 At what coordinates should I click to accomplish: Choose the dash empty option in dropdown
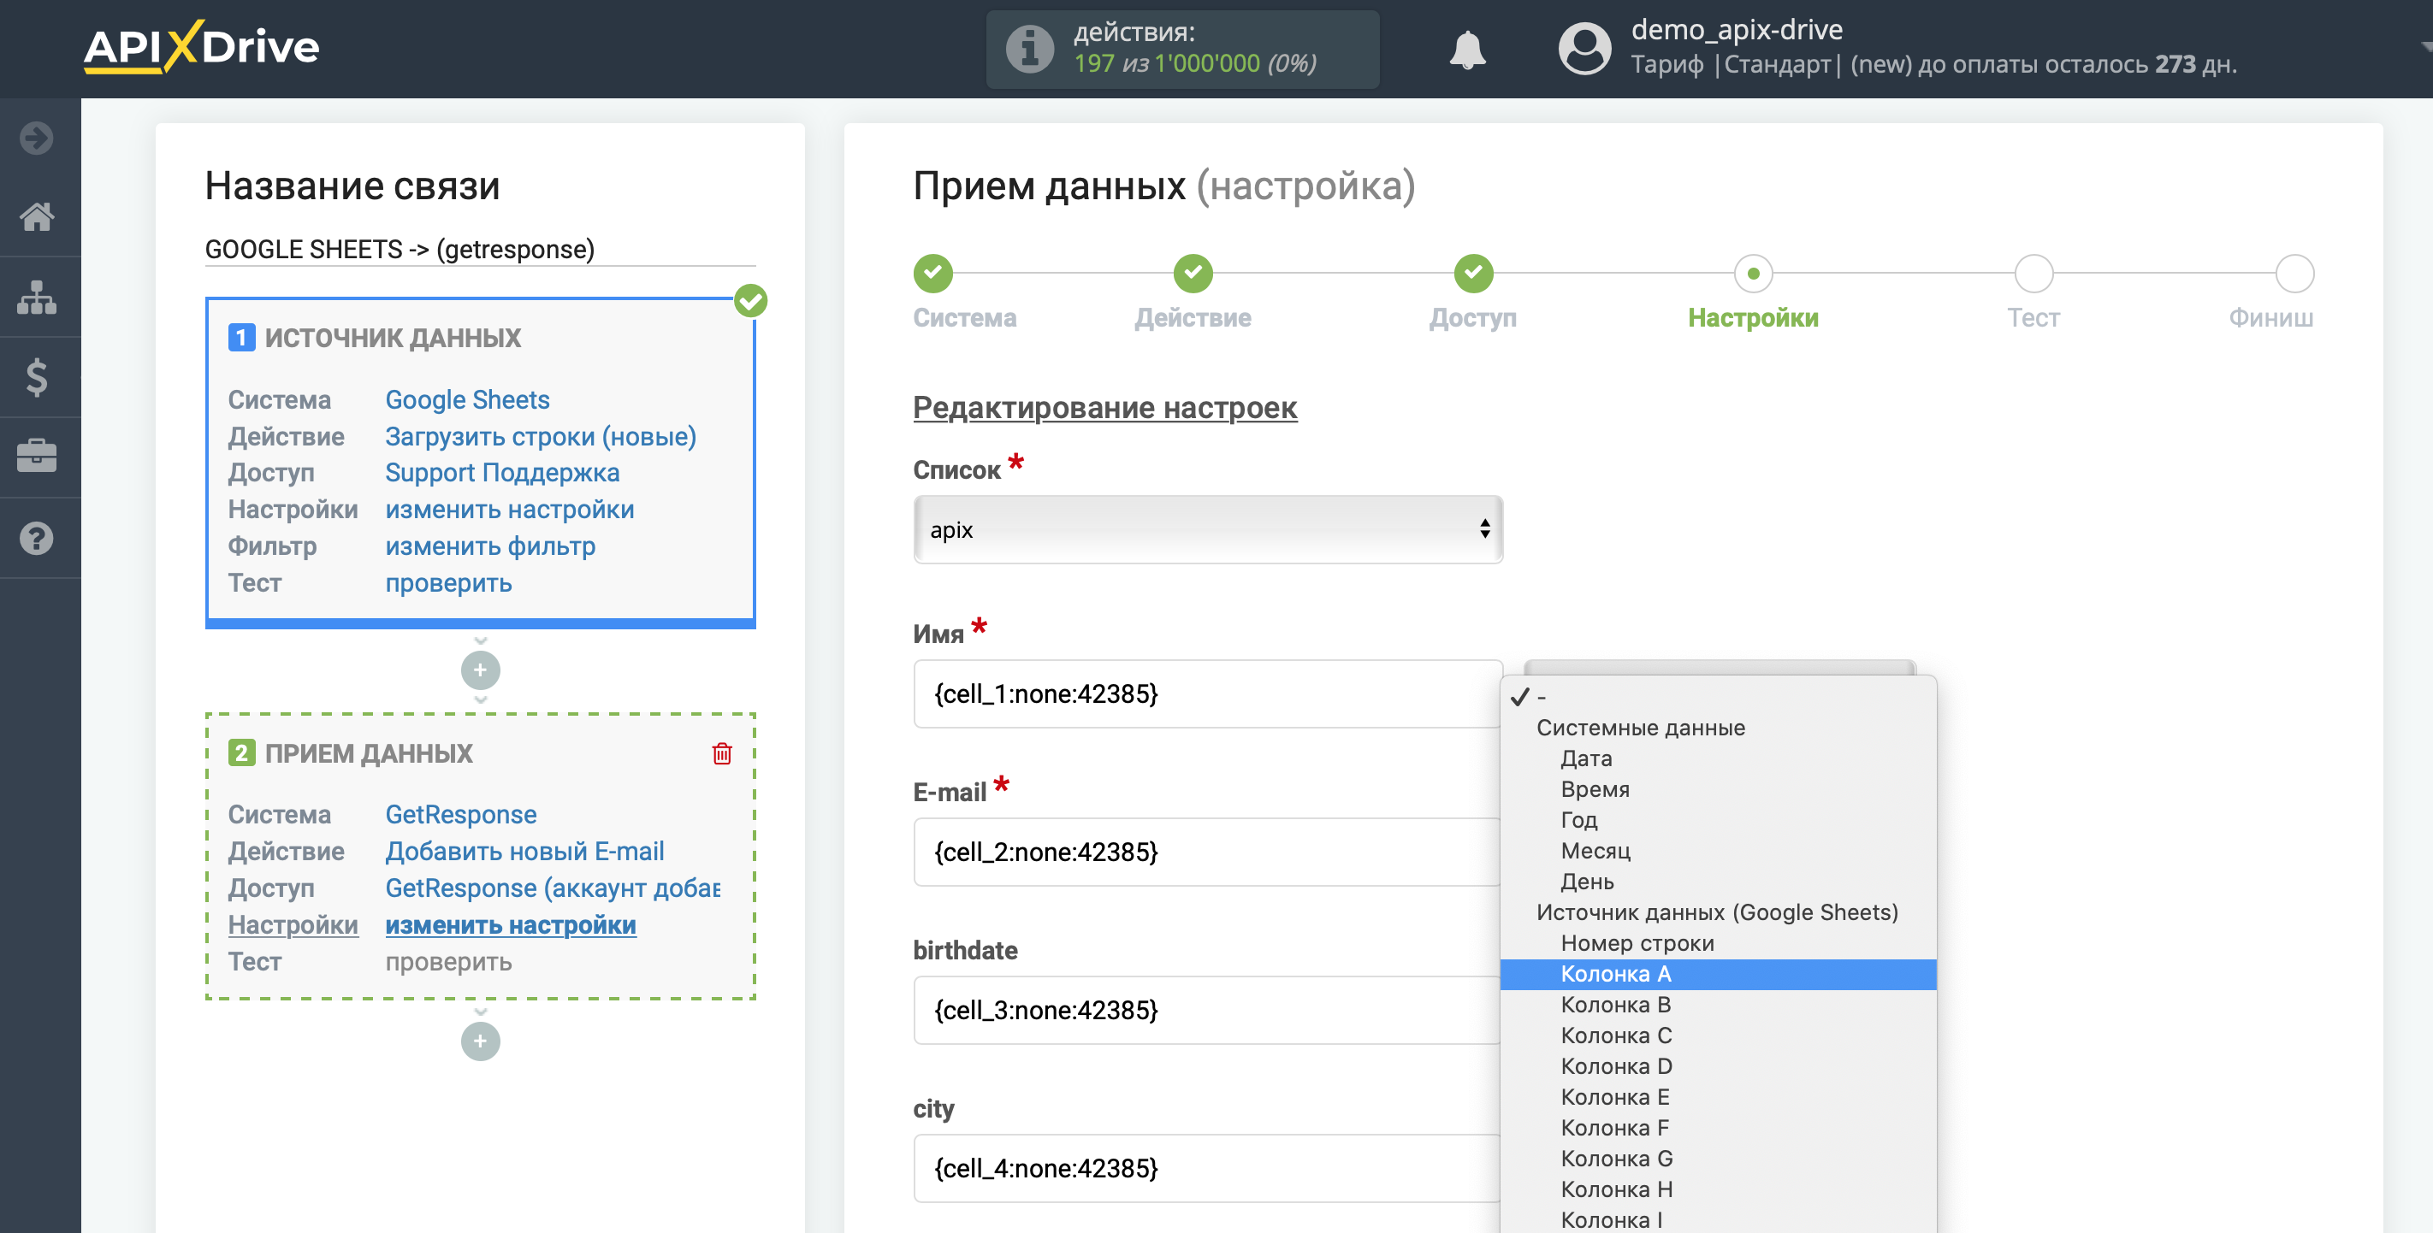1718,697
